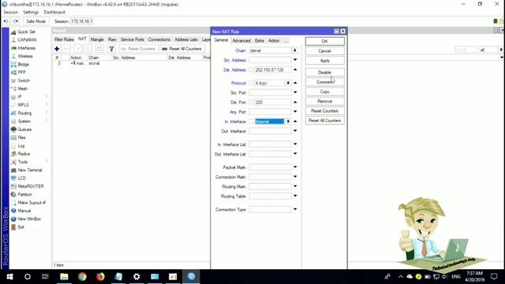Click the undo arrow in top toolbar

pyautogui.click(x=6, y=21)
